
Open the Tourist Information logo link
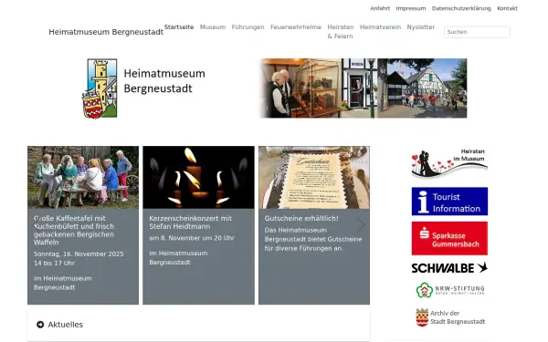[449, 202]
